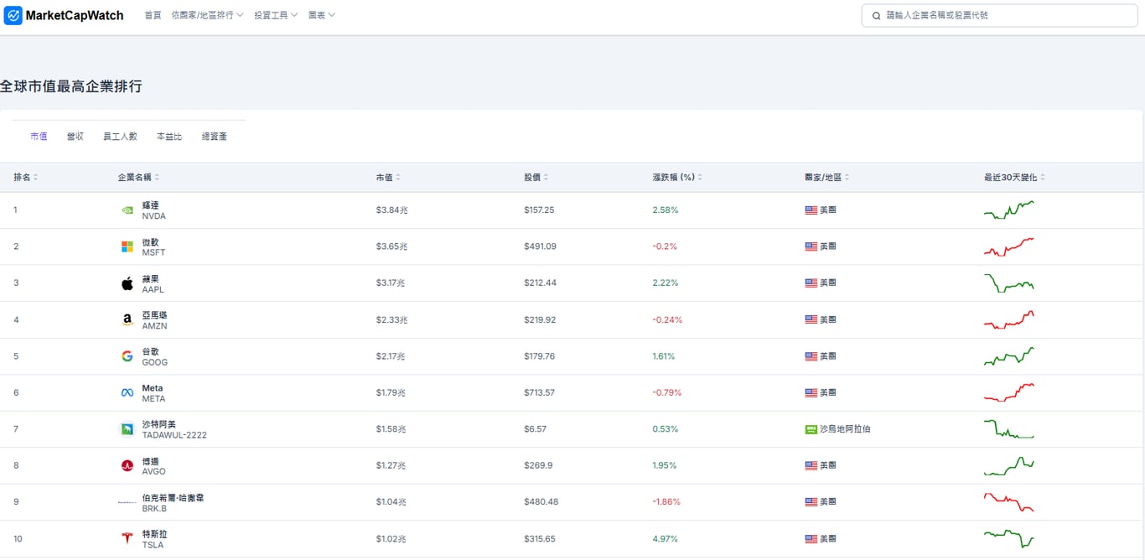Image resolution: width=1145 pixels, height=560 pixels.
Task: Click the Saudi Aramco company logo
Action: click(127, 429)
